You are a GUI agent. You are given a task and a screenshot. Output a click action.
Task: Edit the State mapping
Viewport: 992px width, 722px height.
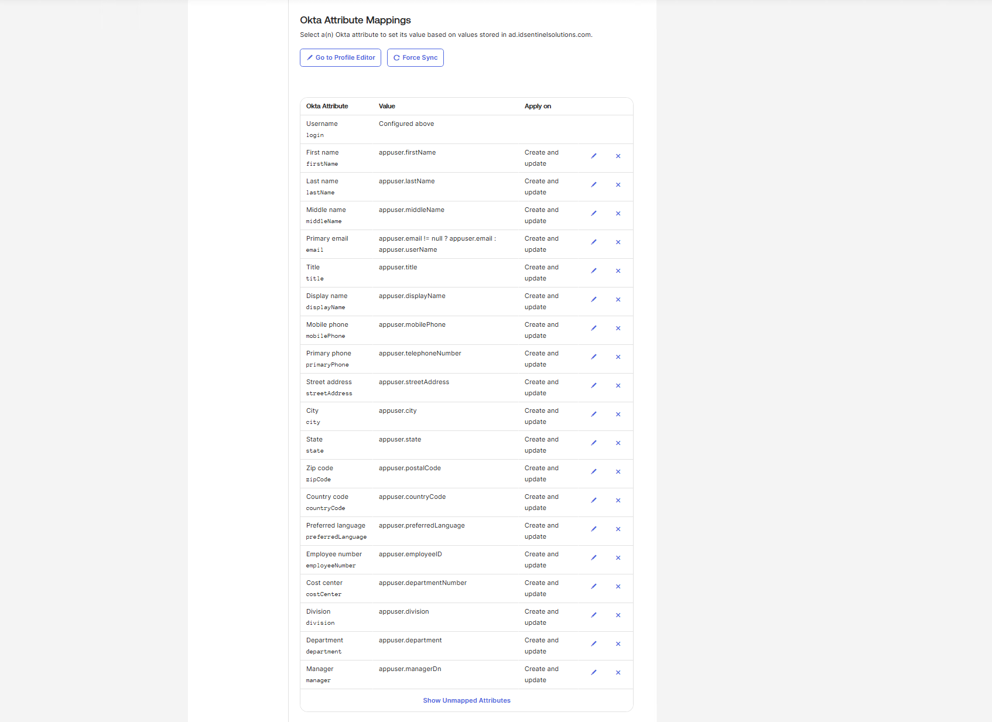pyautogui.click(x=594, y=443)
